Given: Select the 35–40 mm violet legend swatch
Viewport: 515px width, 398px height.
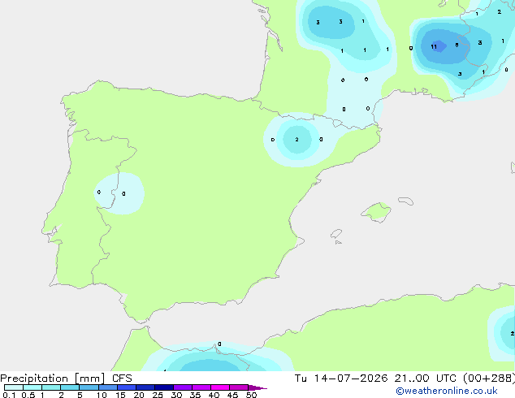Looking at the screenshot, I should 201,387.
